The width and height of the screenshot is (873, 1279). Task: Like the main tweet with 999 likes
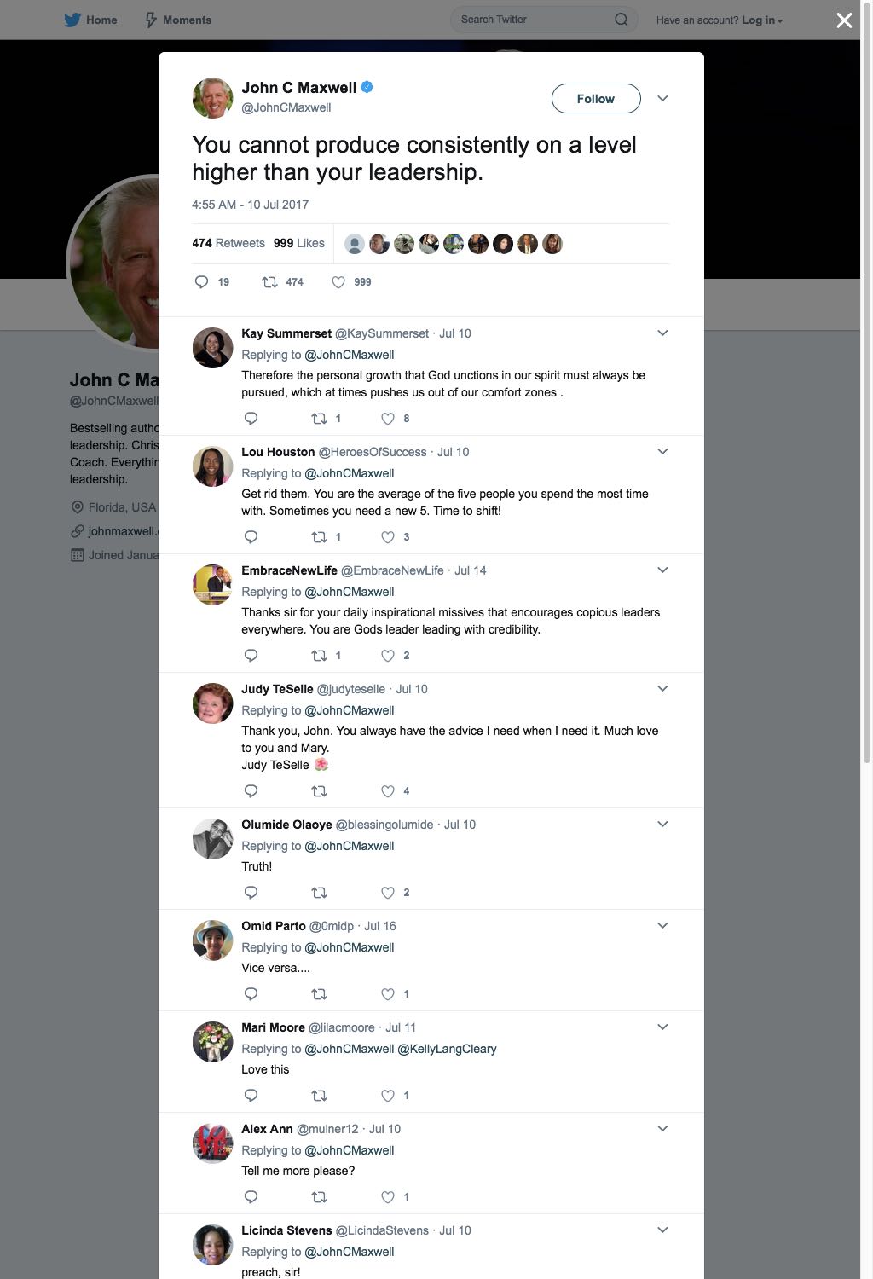click(x=338, y=282)
